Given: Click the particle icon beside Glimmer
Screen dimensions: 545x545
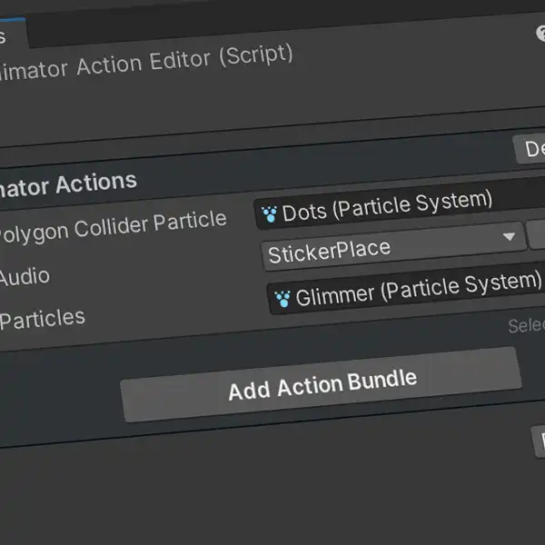Looking at the screenshot, I should coord(282,299).
